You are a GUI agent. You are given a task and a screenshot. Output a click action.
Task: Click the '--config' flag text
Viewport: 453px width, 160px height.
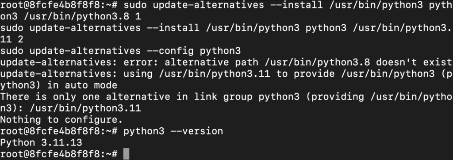click(x=170, y=51)
